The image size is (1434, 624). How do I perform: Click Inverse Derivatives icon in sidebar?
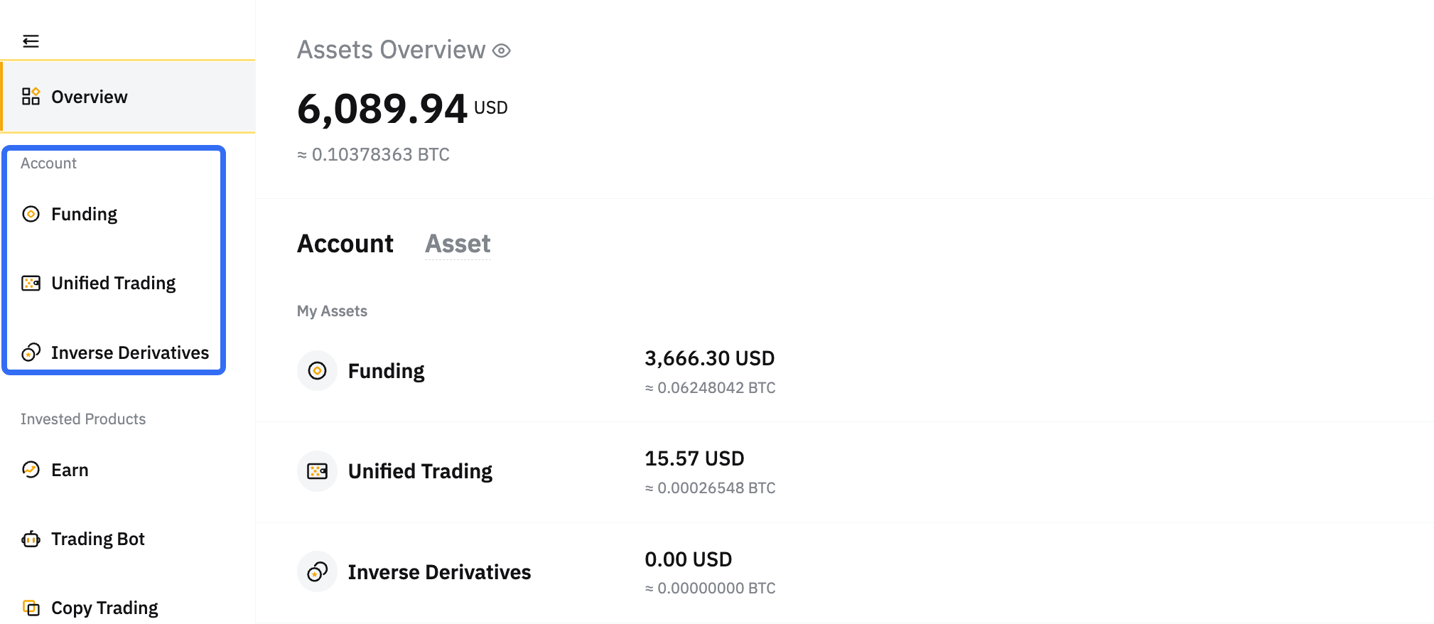31,353
